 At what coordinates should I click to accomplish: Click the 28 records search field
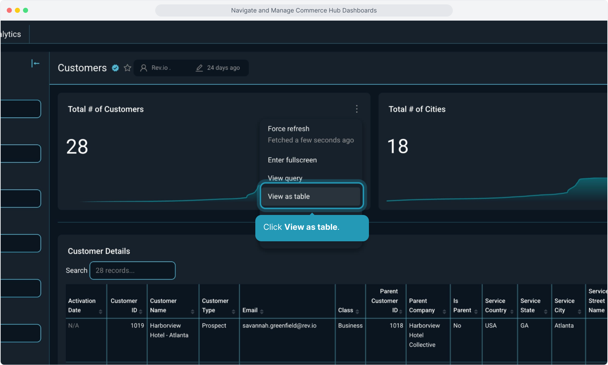(x=132, y=270)
